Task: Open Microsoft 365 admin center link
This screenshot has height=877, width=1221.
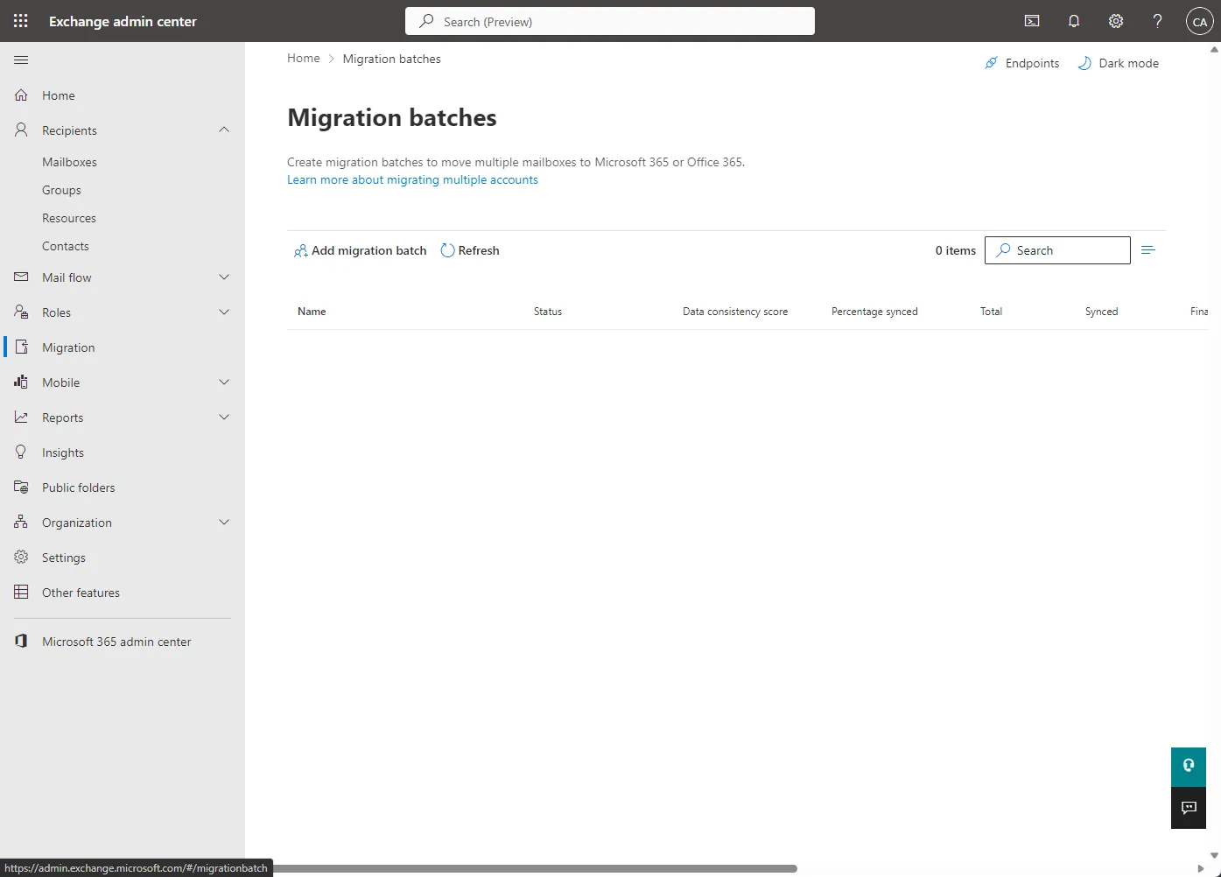Action: (116, 642)
